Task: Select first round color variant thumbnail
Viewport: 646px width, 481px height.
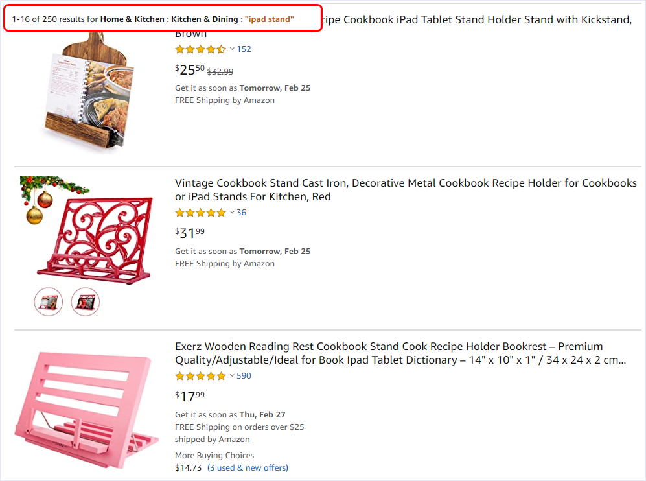Action: (49, 301)
